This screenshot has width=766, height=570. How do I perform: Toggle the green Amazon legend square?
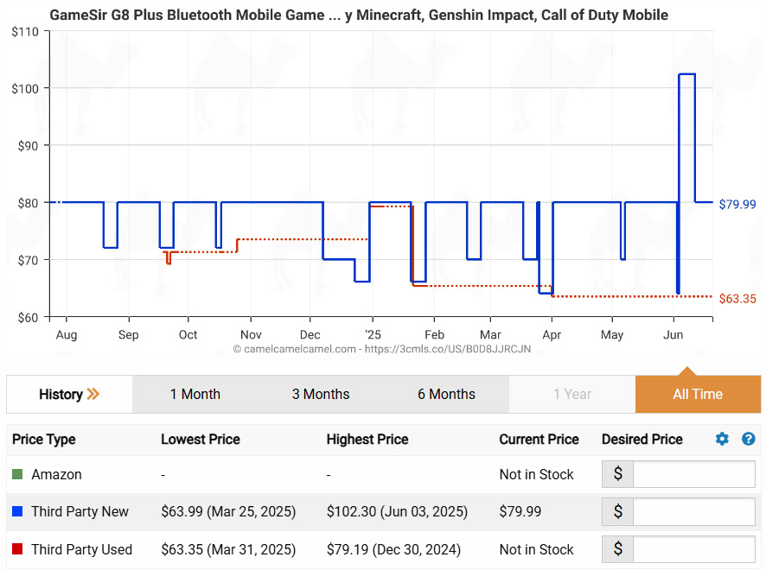(17, 474)
